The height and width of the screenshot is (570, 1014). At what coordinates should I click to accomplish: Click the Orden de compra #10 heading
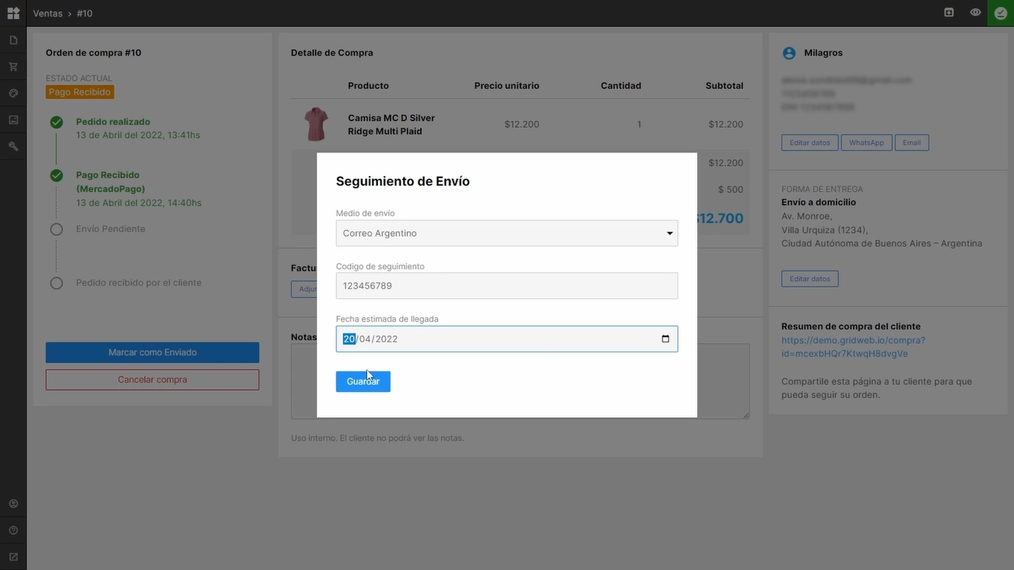(94, 53)
